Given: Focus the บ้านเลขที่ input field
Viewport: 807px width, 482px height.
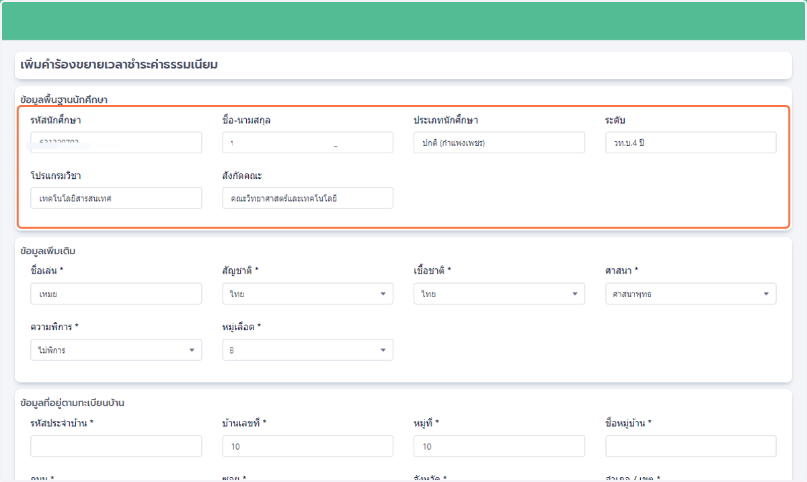Looking at the screenshot, I should 307,446.
